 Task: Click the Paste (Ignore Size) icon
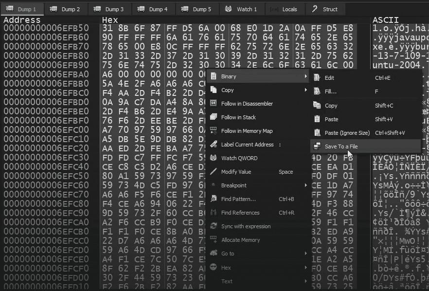(x=317, y=133)
